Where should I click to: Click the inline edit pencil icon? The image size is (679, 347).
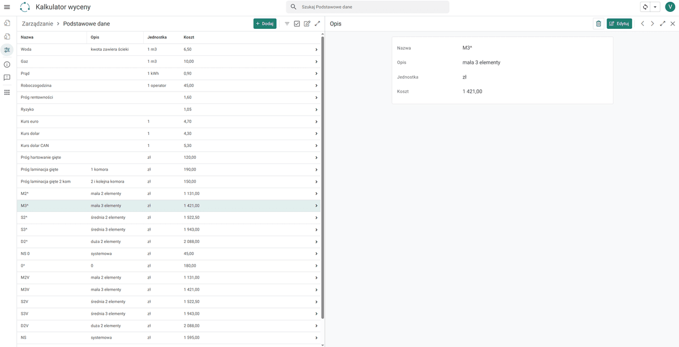pyautogui.click(x=307, y=24)
